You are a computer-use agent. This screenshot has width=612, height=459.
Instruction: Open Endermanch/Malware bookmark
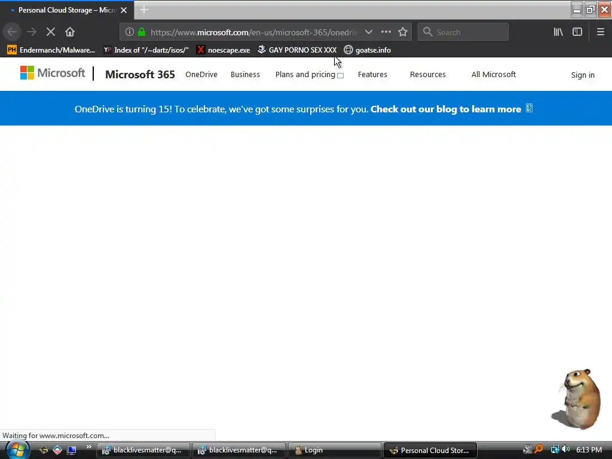click(51, 50)
